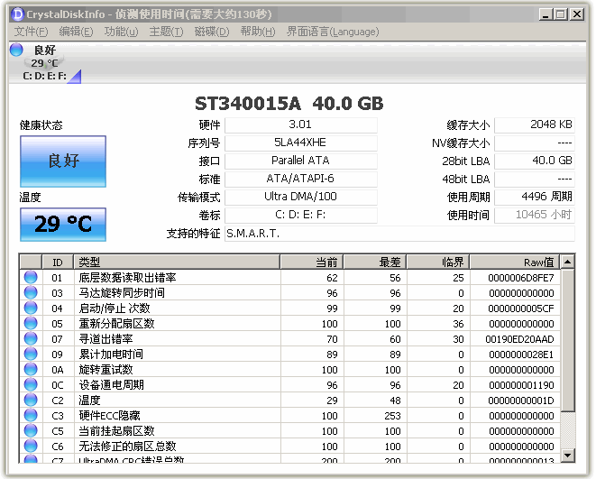Select the 启动/停止 次数 row text
The height and width of the screenshot is (479, 596).
coord(115,309)
